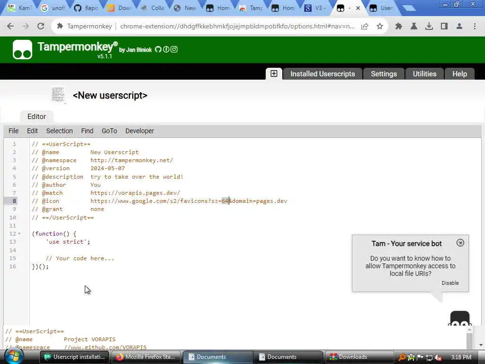This screenshot has height=364, width=485.
Task: Open the Help tab
Action: (x=459, y=73)
